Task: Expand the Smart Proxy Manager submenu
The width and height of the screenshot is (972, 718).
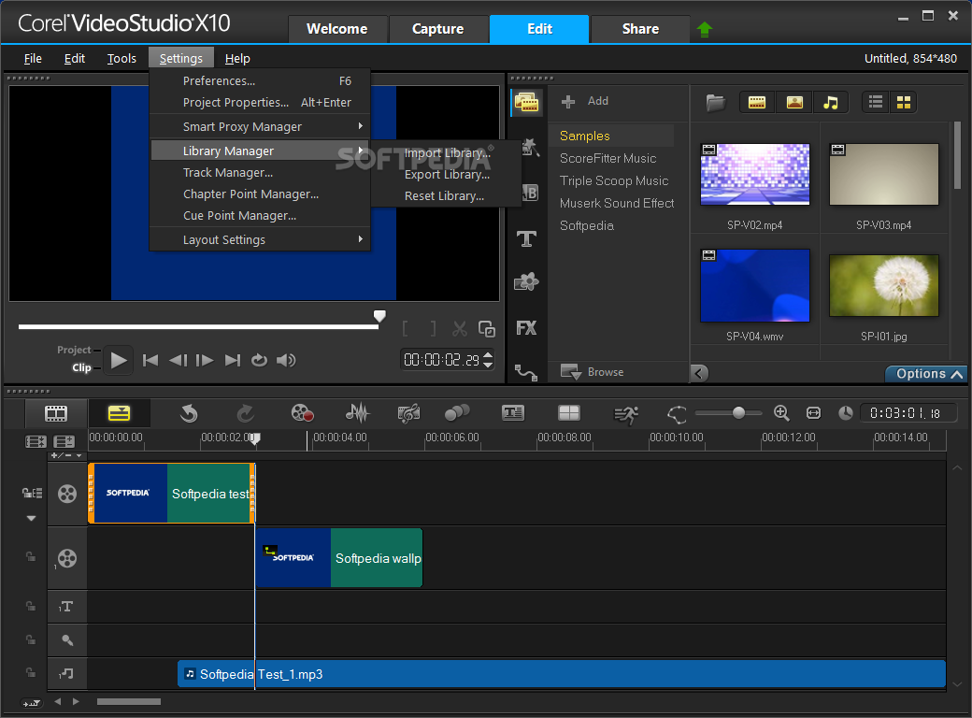Action: click(x=261, y=126)
